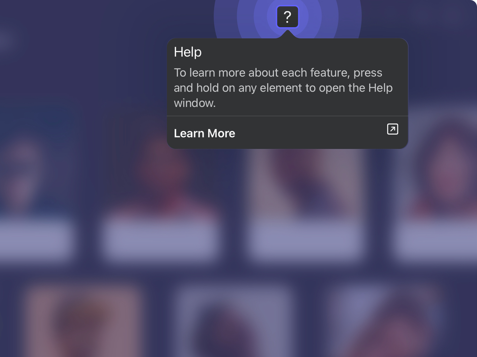The height and width of the screenshot is (357, 477).
Task: Click the caption bar under the first top-row portrait
Action: (35, 241)
